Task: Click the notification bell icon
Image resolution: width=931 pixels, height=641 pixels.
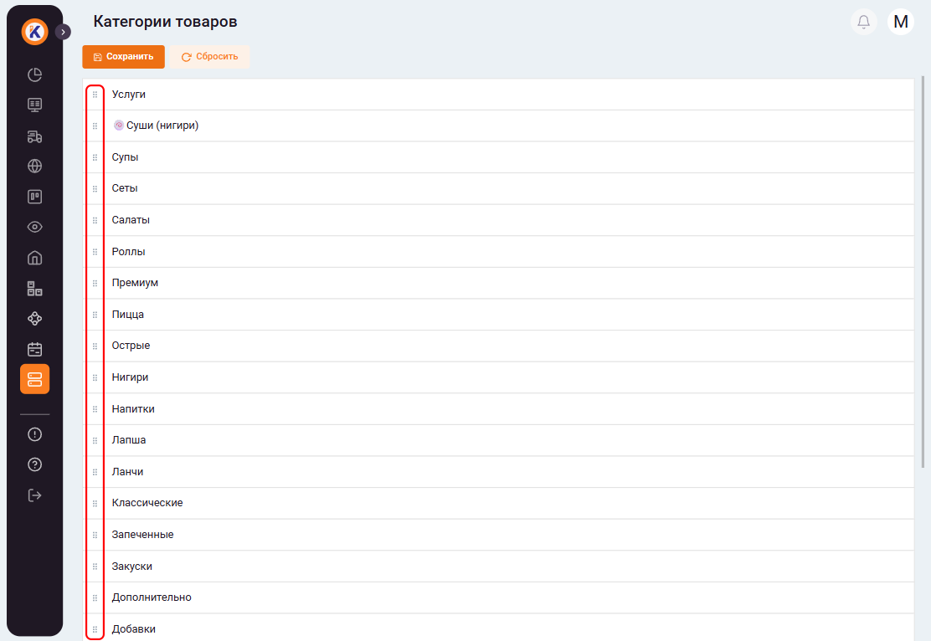Action: [863, 22]
